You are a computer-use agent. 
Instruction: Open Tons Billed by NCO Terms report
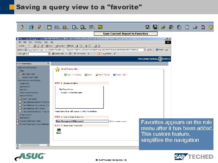tap(34, 109)
